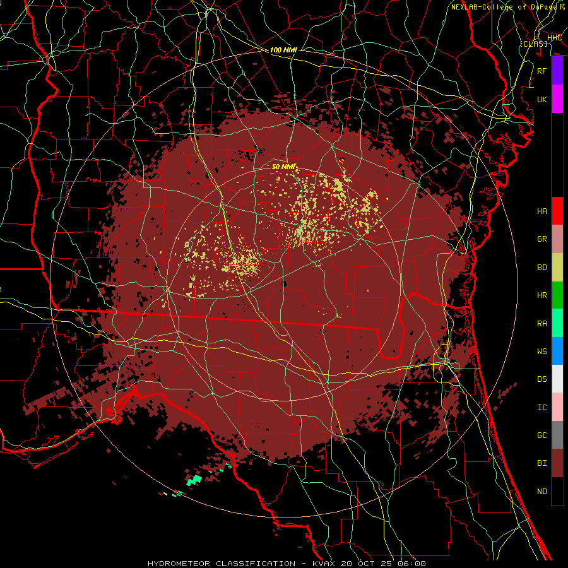Click the BD legend label
Image resolution: width=568 pixels, height=568 pixels.
(542, 268)
